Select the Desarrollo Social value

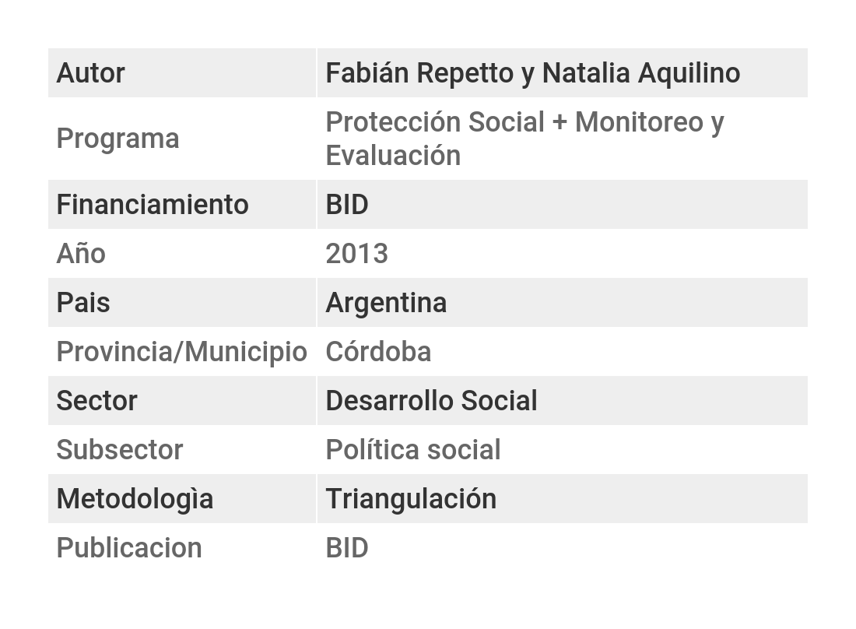[x=431, y=401]
